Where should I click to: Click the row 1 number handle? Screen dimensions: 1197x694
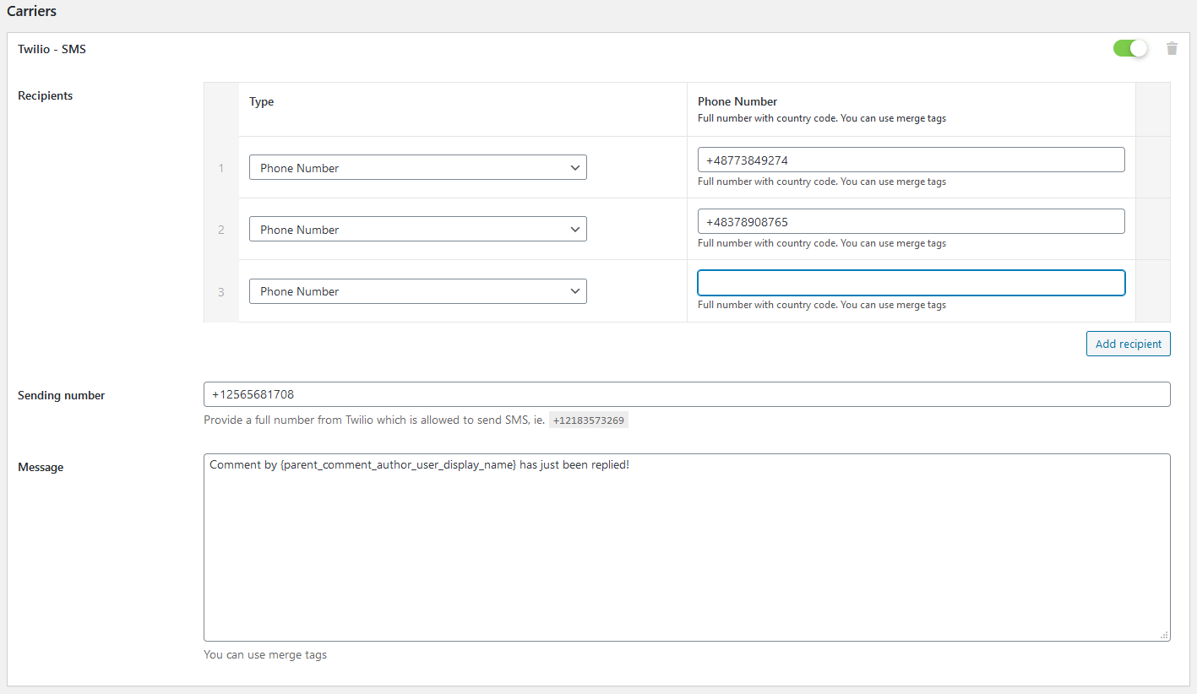tap(221, 168)
